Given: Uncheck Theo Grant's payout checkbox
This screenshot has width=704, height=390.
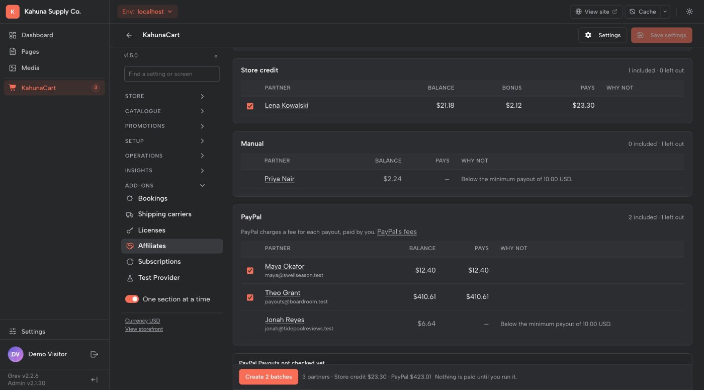Looking at the screenshot, I should pos(250,297).
